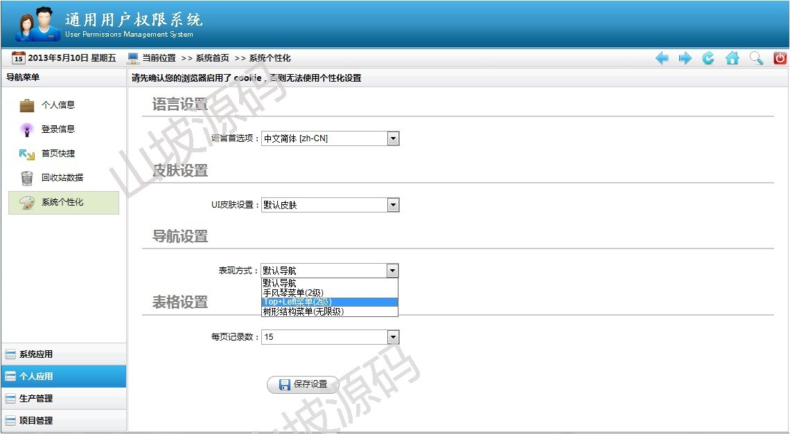
Task: Go to the home page icon
Action: click(x=732, y=58)
